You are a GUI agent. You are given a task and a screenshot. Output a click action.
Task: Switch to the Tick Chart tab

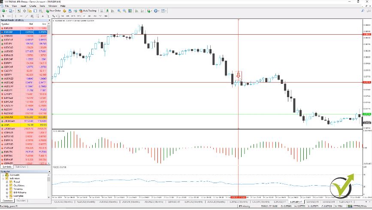21,167
